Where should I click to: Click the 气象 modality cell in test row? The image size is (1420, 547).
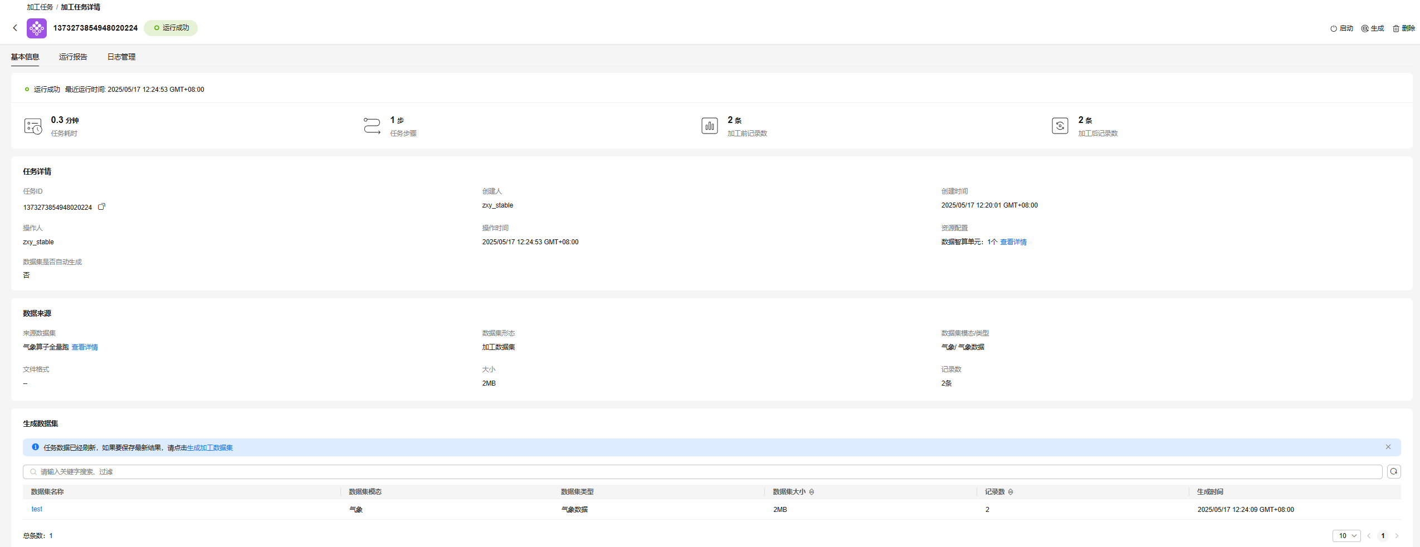356,510
